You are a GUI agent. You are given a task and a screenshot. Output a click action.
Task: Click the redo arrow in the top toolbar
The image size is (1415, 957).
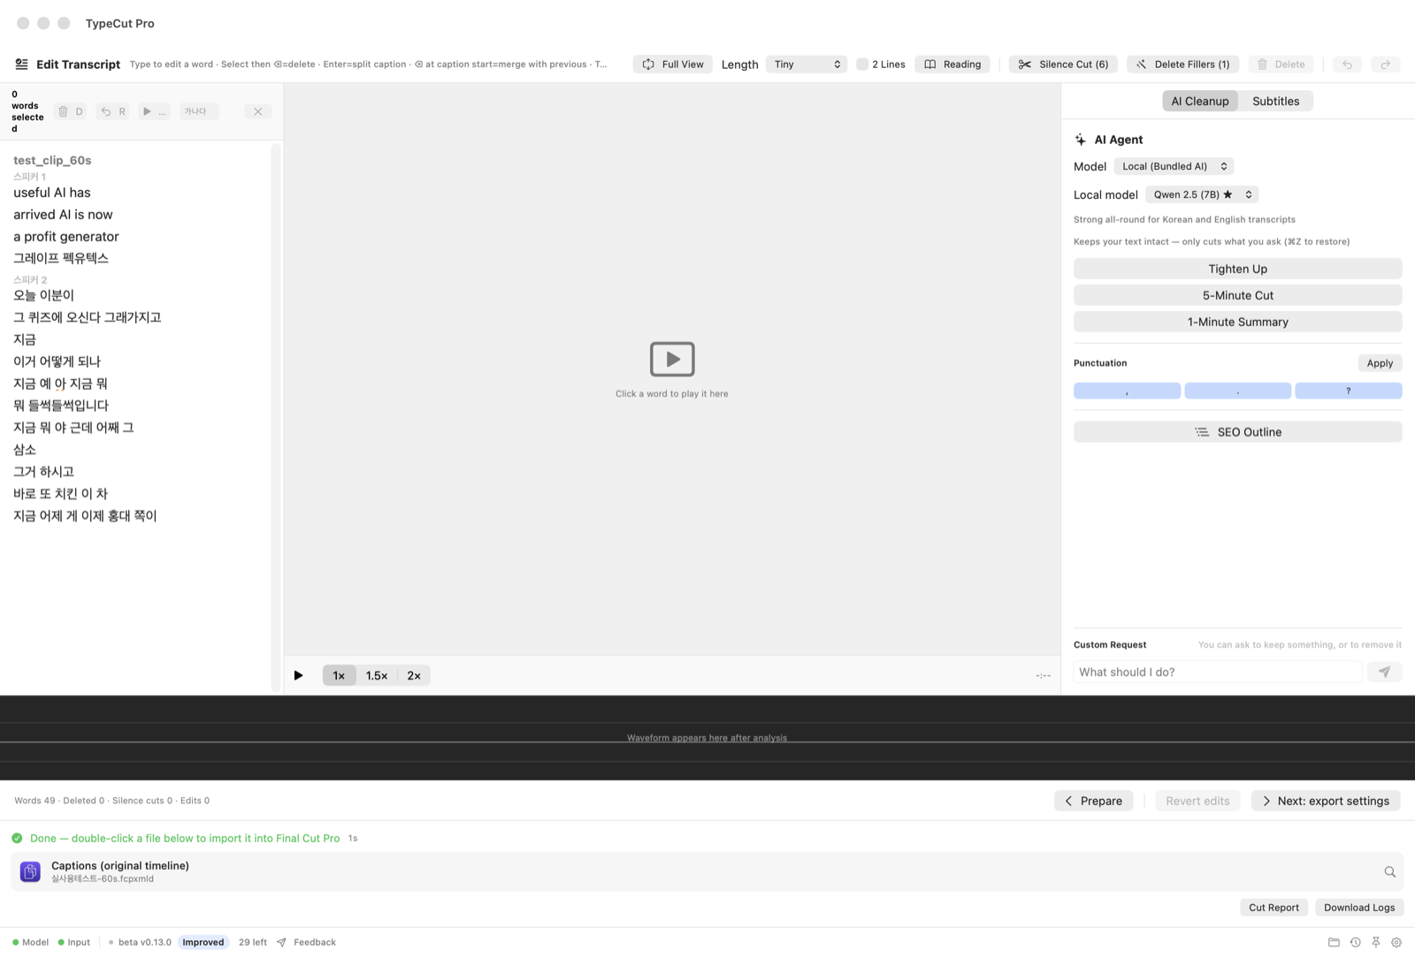point(1386,65)
